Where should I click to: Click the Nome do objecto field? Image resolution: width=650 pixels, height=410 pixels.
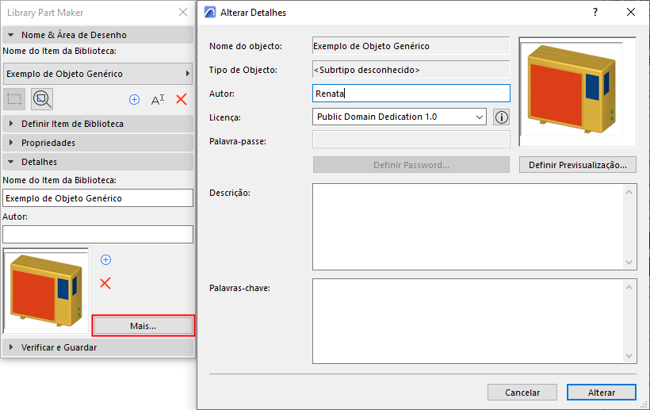coord(411,46)
